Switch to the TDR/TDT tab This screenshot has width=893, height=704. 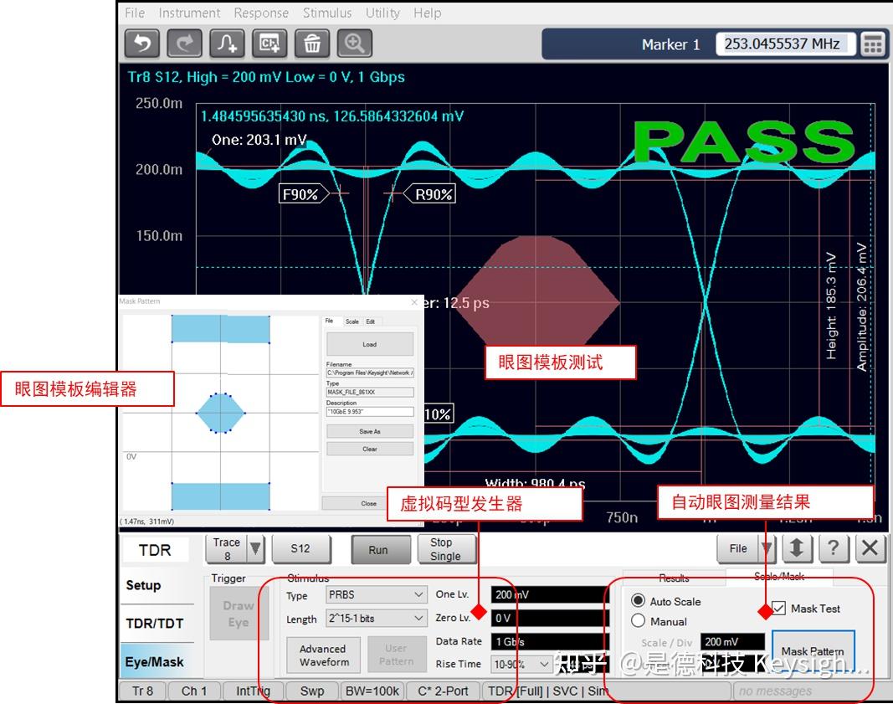coord(155,624)
